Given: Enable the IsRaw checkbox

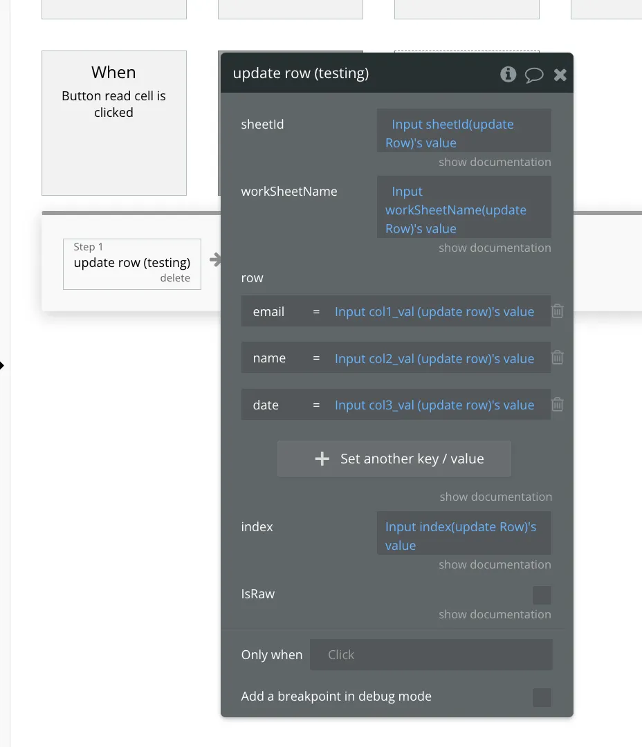Looking at the screenshot, I should pyautogui.click(x=542, y=595).
